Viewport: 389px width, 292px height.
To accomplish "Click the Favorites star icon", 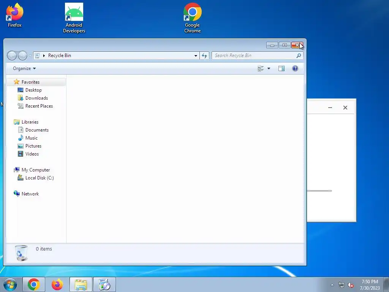I will [x=17, y=82].
